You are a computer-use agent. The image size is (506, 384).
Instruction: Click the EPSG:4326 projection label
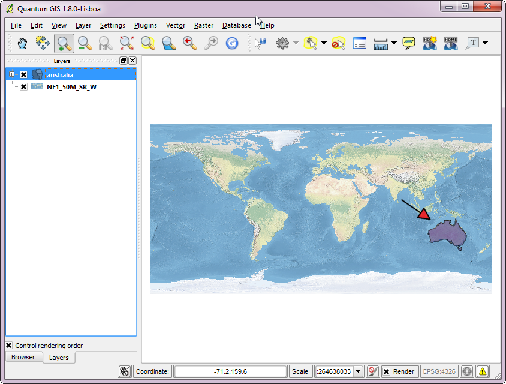pyautogui.click(x=439, y=371)
